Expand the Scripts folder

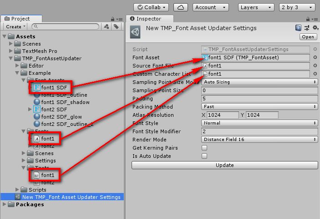(x=17, y=189)
